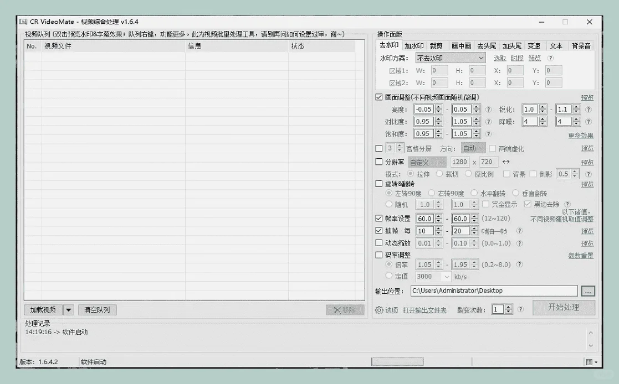Click the 开始处理 button
619x384 pixels.
[x=564, y=308]
